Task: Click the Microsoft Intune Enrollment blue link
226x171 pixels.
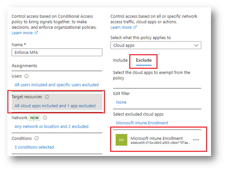Action: click(x=142, y=123)
